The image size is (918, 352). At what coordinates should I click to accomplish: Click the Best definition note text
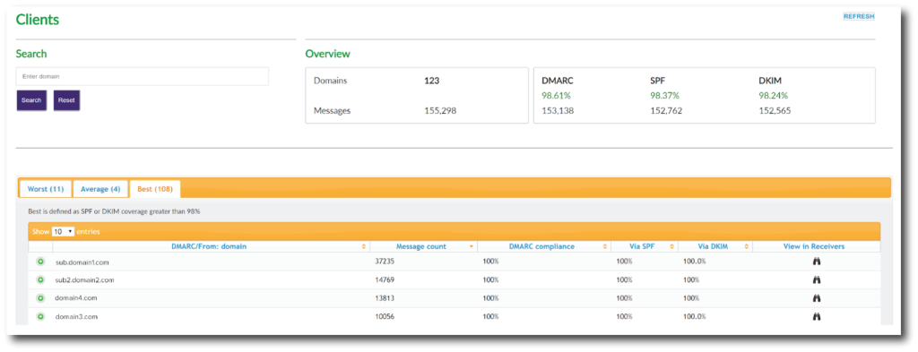coord(114,211)
